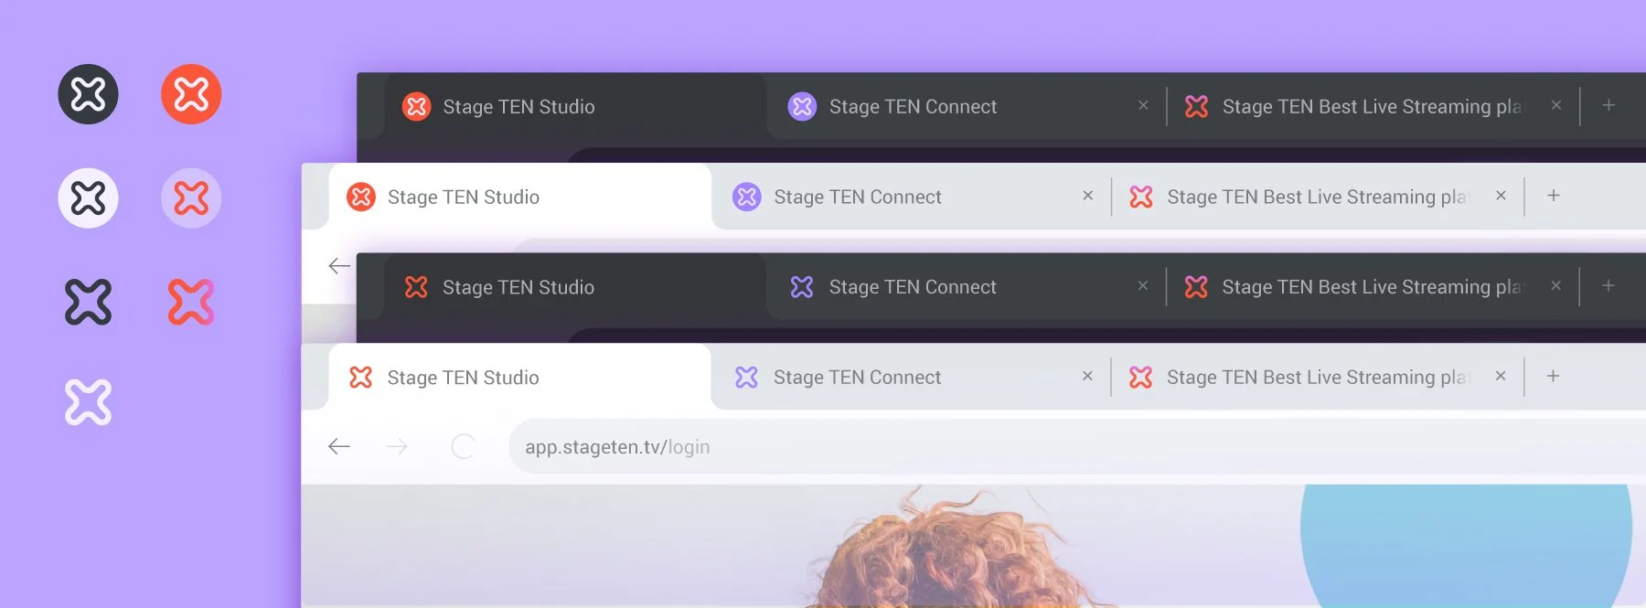Click the dark outline logo without circle
Viewport: 1646px width, 608px height.
pyautogui.click(x=88, y=302)
